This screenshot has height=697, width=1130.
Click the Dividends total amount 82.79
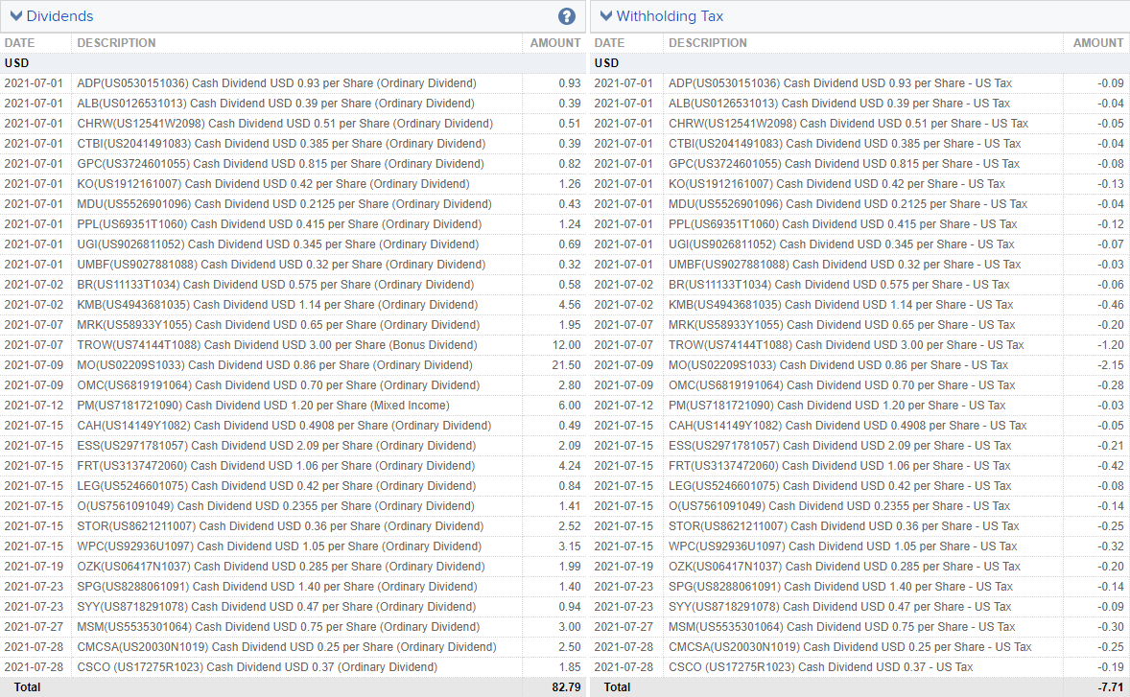pos(567,687)
